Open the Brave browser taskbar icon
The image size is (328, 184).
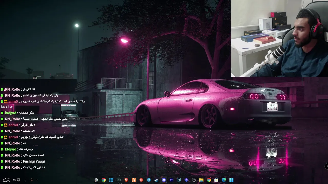click(126, 180)
